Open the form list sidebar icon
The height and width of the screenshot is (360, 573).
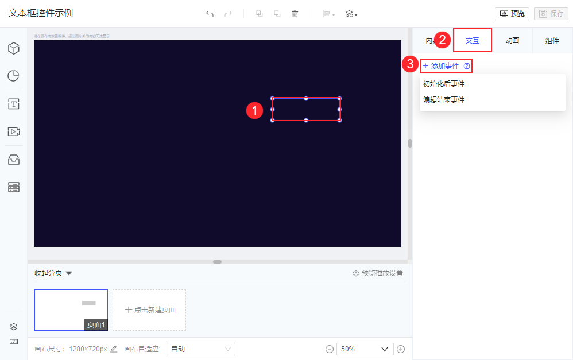coord(14,187)
